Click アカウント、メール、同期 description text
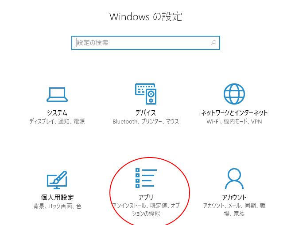Image resolution: width=291 pixels, height=225 pixels. (234, 210)
